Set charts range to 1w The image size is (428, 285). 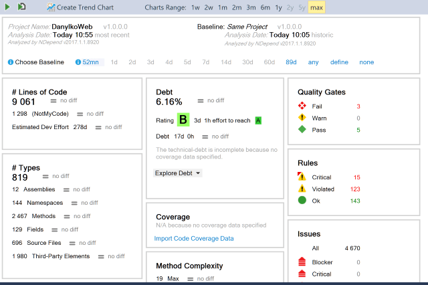[x=195, y=7]
